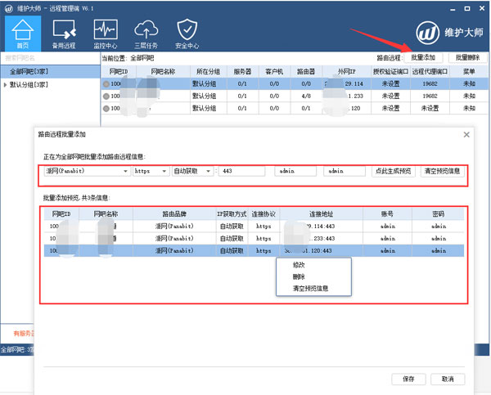Select preview row with address ending 120:443

(254, 251)
